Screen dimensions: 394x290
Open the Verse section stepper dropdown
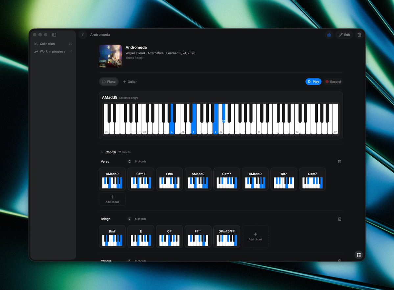(x=129, y=162)
